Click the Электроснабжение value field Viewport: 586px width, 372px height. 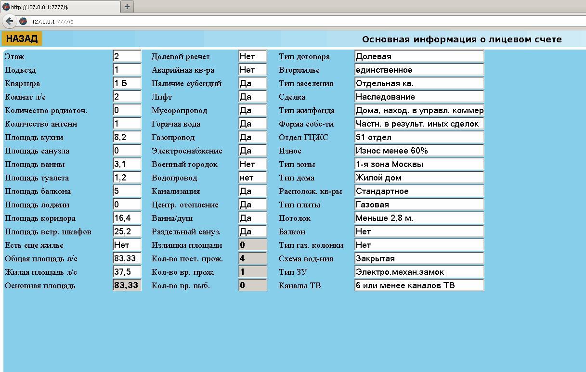253,151
